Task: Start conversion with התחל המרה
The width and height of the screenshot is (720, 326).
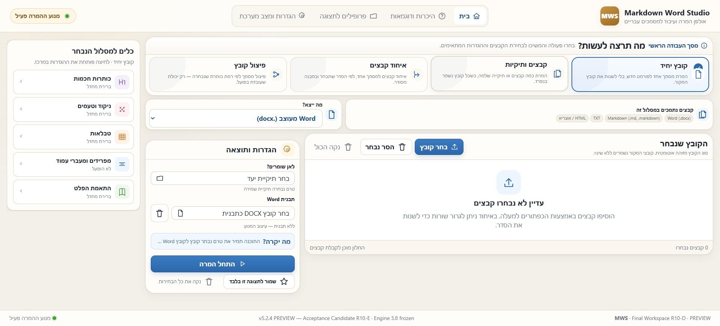Action: coord(223,264)
